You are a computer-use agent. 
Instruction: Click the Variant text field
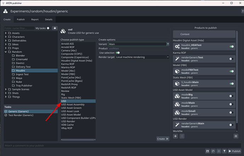coord(137,44)
